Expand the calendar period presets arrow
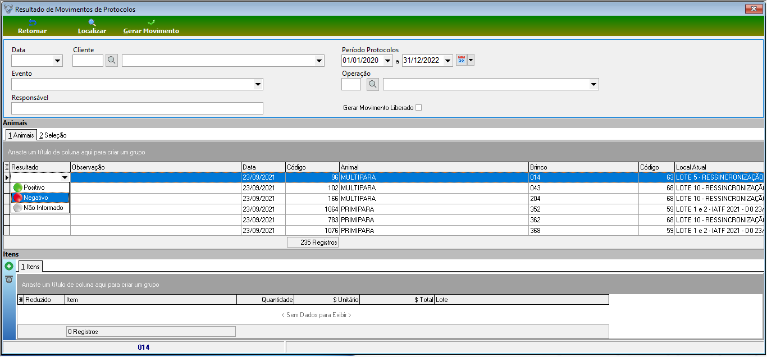This screenshot has height=357, width=767. [x=471, y=60]
